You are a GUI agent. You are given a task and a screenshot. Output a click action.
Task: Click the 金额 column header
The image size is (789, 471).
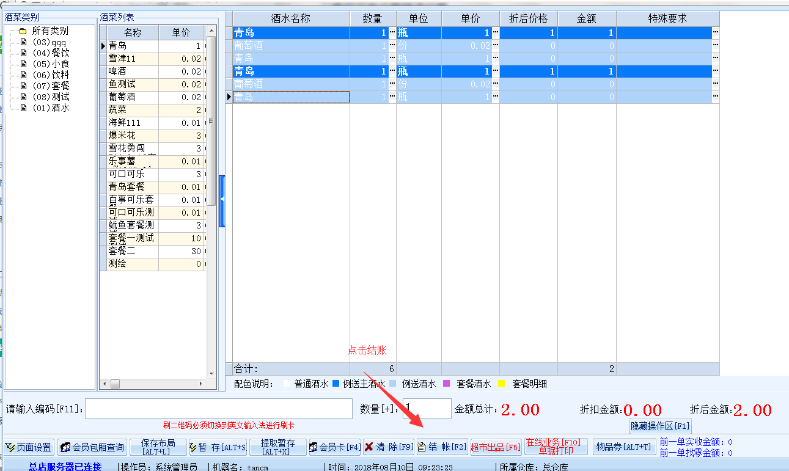click(x=587, y=18)
